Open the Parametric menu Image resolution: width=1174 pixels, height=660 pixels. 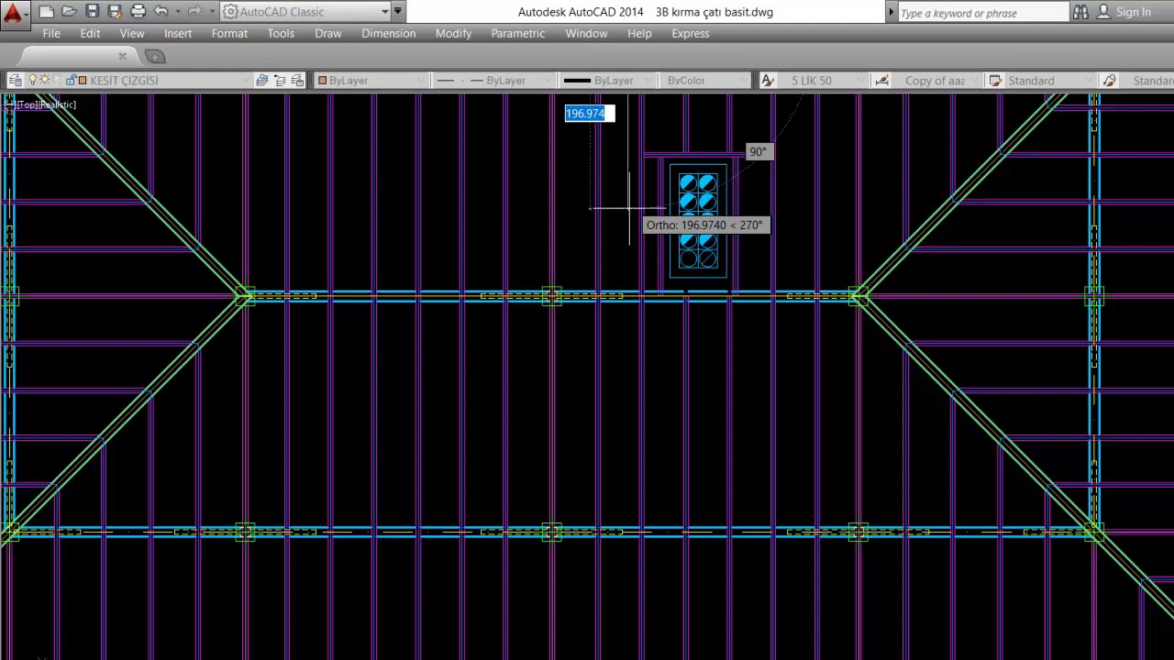click(518, 33)
